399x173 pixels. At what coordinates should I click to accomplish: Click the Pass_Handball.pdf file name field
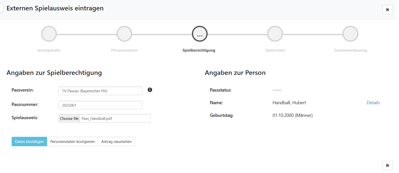(x=115, y=118)
